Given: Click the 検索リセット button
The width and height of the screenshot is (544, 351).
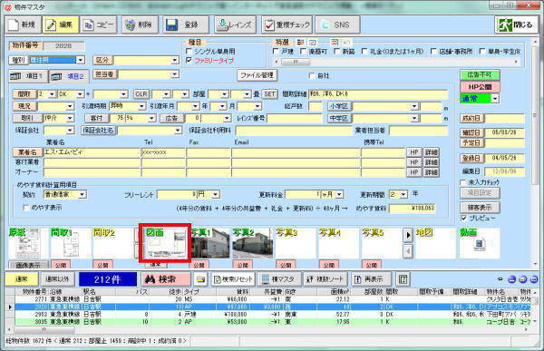Looking at the screenshot, I should (233, 279).
